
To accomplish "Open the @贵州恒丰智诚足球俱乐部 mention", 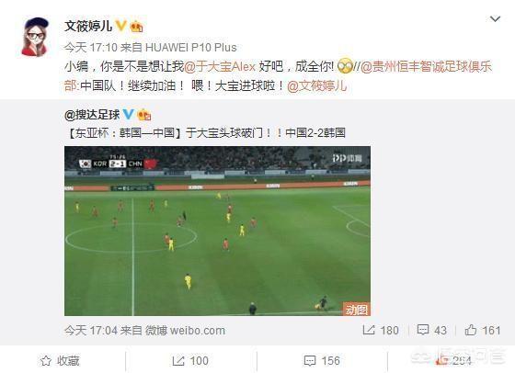I will pyautogui.click(x=278, y=76).
